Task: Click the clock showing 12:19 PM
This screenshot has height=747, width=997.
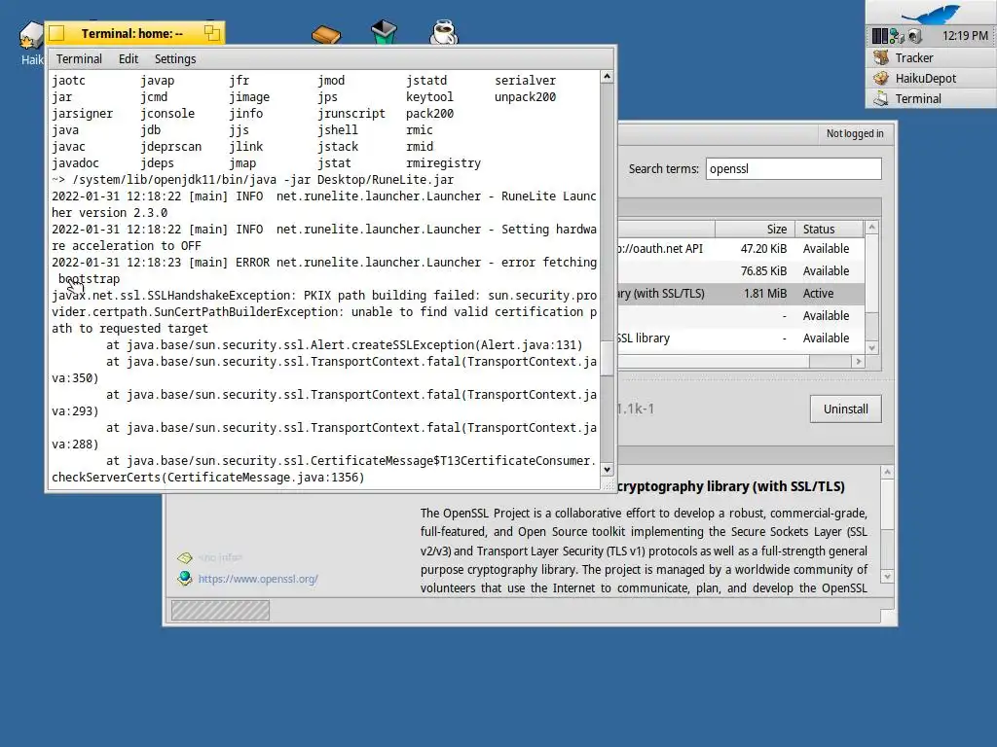Action: pos(965,36)
